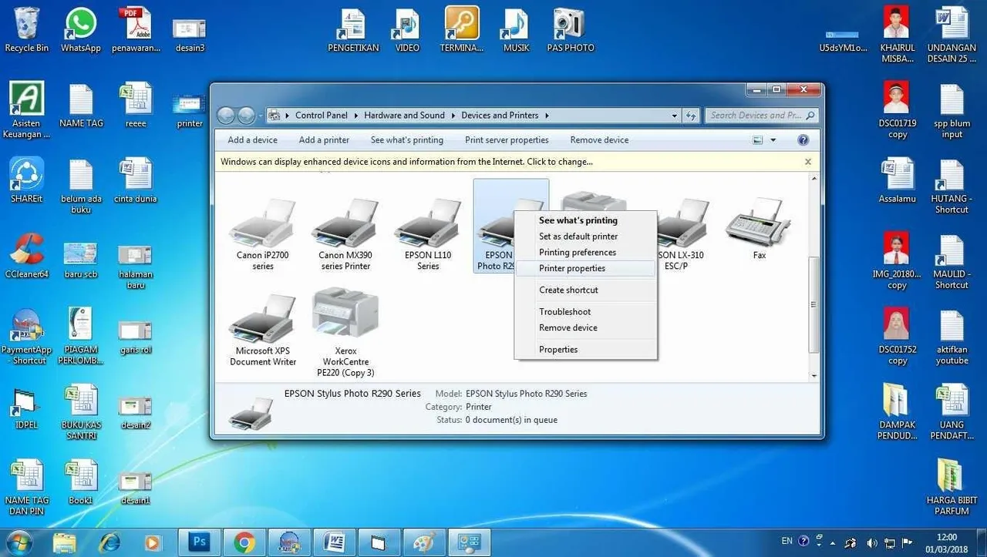Open Photoshop from the taskbar
This screenshot has height=557, width=987.
pos(200,542)
